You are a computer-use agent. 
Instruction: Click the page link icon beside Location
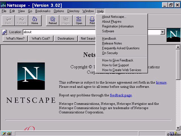pyautogui.click(x=5, y=32)
